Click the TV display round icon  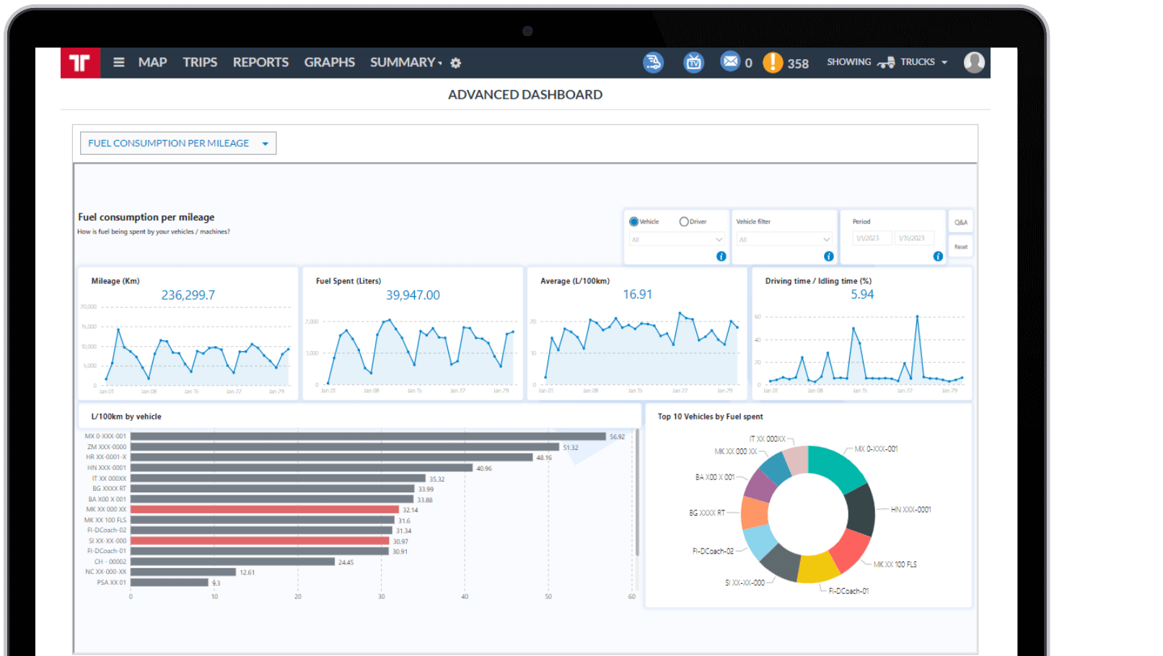coord(693,63)
